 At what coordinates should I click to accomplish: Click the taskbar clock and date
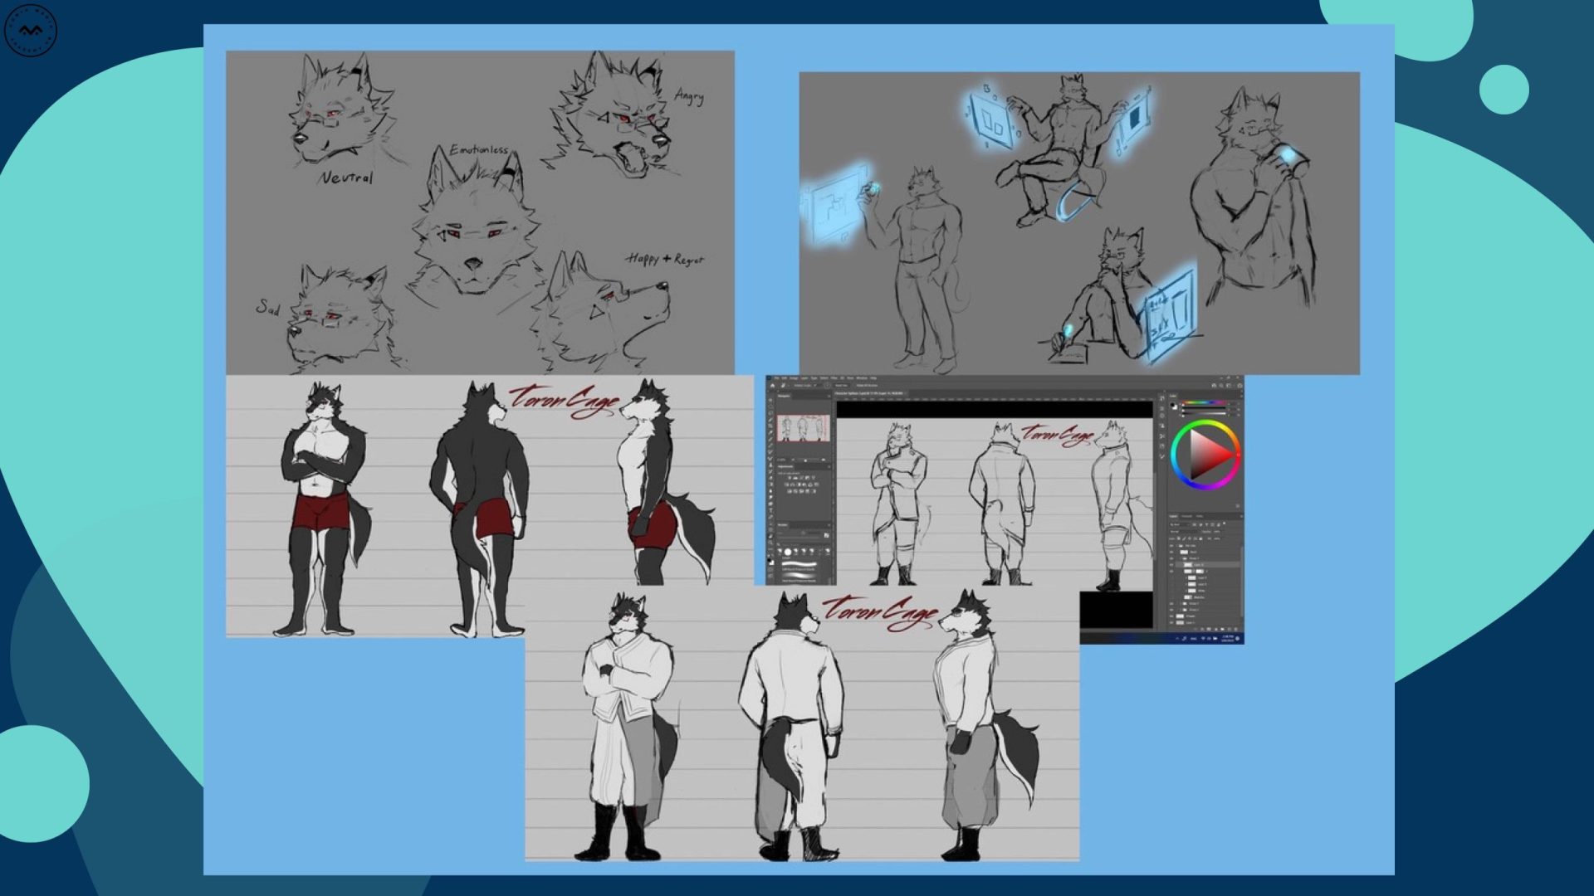pos(1228,638)
